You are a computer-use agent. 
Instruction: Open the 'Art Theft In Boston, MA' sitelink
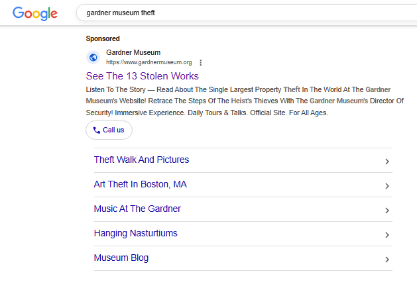(140, 184)
